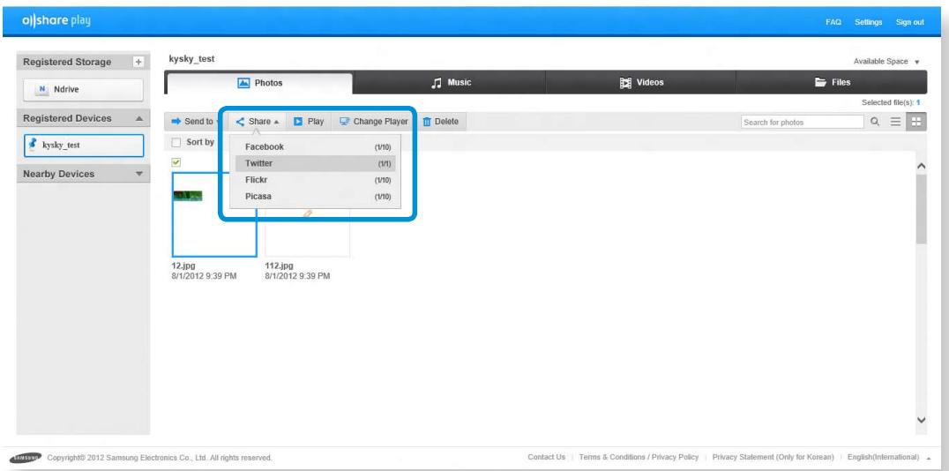Open the English(International) language dropdown
Image resolution: width=949 pixels, height=471 pixels.
[x=889, y=457]
